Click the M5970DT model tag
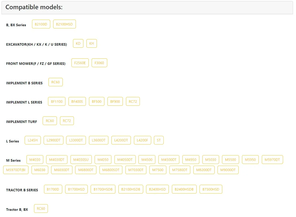 (x=273, y=159)
